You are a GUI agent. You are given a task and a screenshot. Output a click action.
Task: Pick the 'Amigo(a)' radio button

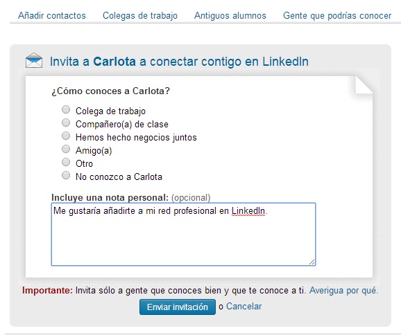pos(66,149)
